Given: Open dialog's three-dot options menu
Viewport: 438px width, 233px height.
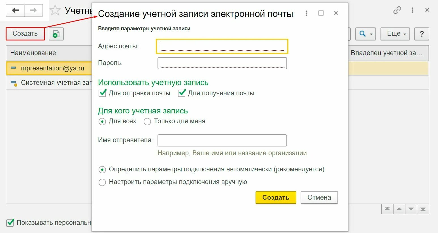Looking at the screenshot, I should (x=306, y=13).
